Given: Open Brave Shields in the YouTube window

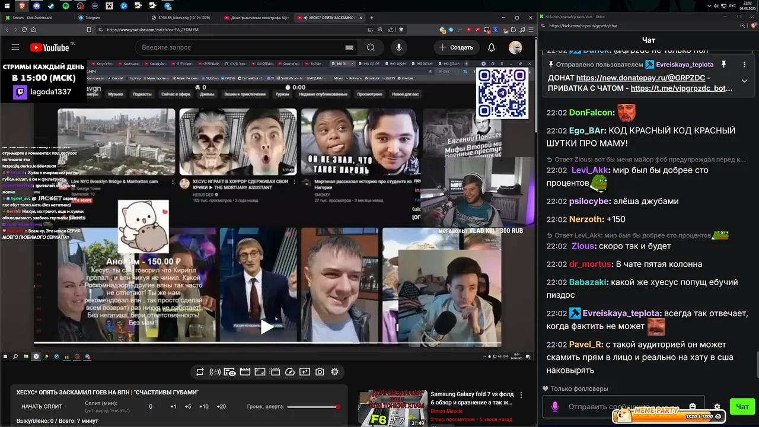Looking at the screenshot, I should point(401,29).
